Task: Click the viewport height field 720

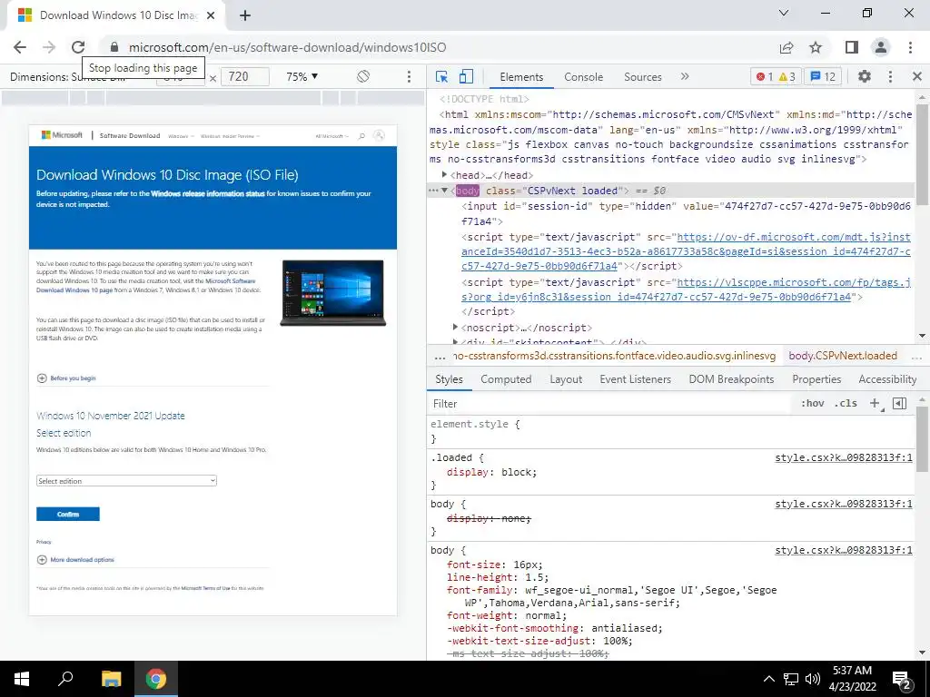Action: (x=245, y=76)
